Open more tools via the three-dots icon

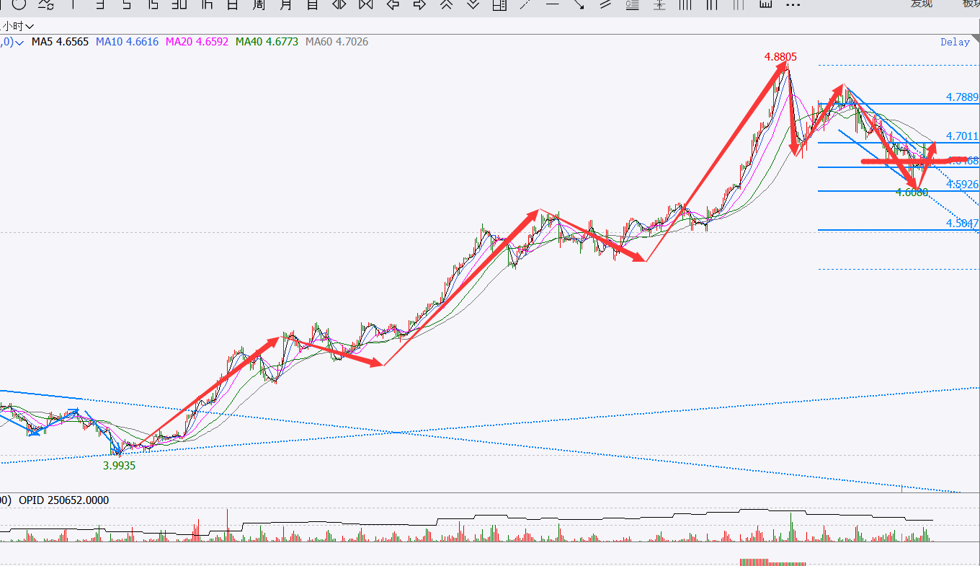793,5
